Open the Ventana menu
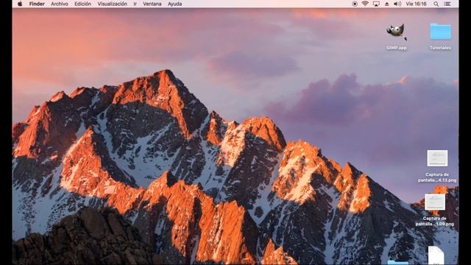The width and height of the screenshot is (471, 265). 152,4
